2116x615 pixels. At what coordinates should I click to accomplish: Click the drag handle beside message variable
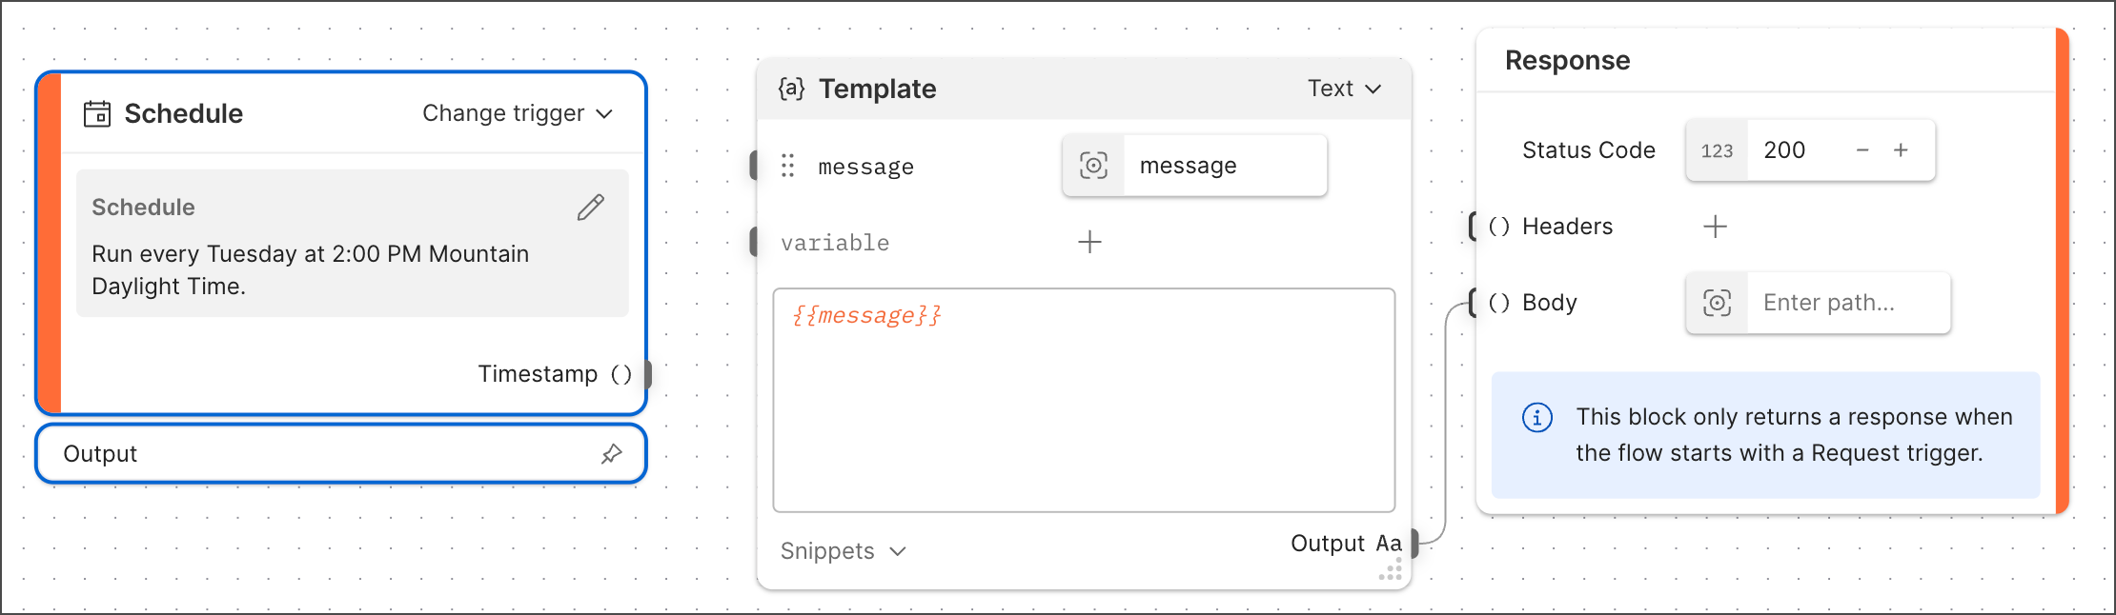(787, 167)
